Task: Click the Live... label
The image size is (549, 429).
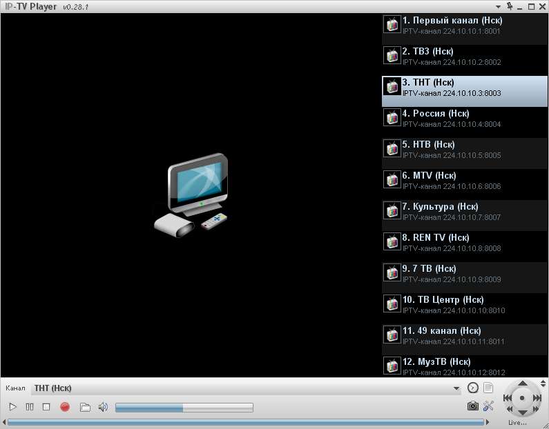Action: tap(517, 423)
